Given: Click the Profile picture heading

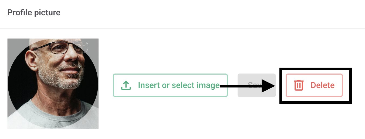Looking at the screenshot, I should (x=34, y=13).
